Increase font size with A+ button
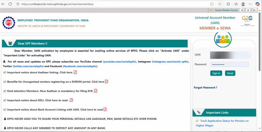The width and height of the screenshot is (262, 132). tap(254, 10)
